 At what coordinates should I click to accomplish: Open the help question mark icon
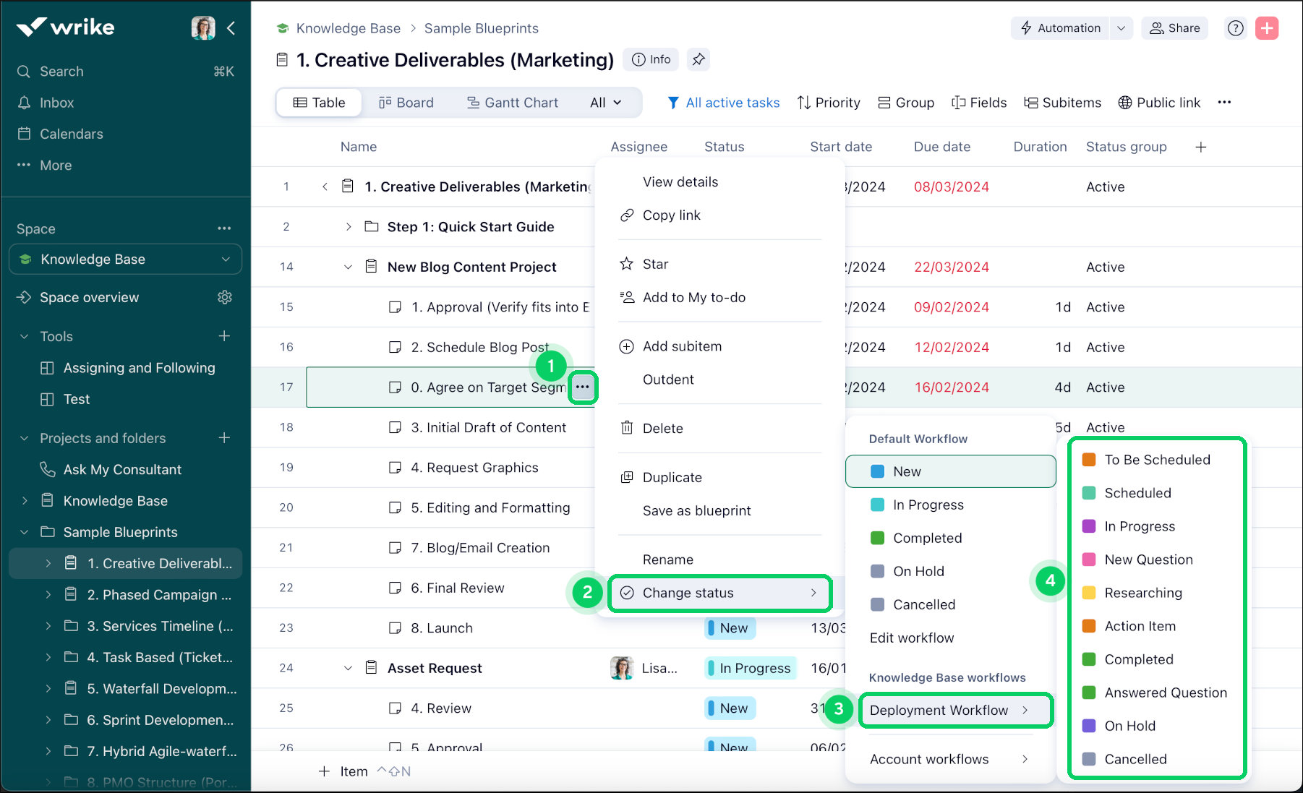pyautogui.click(x=1236, y=28)
